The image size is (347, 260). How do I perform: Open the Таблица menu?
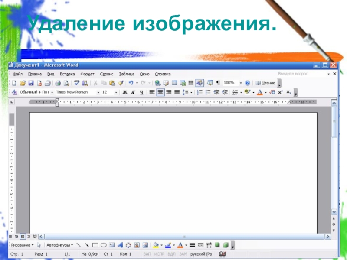(x=127, y=74)
